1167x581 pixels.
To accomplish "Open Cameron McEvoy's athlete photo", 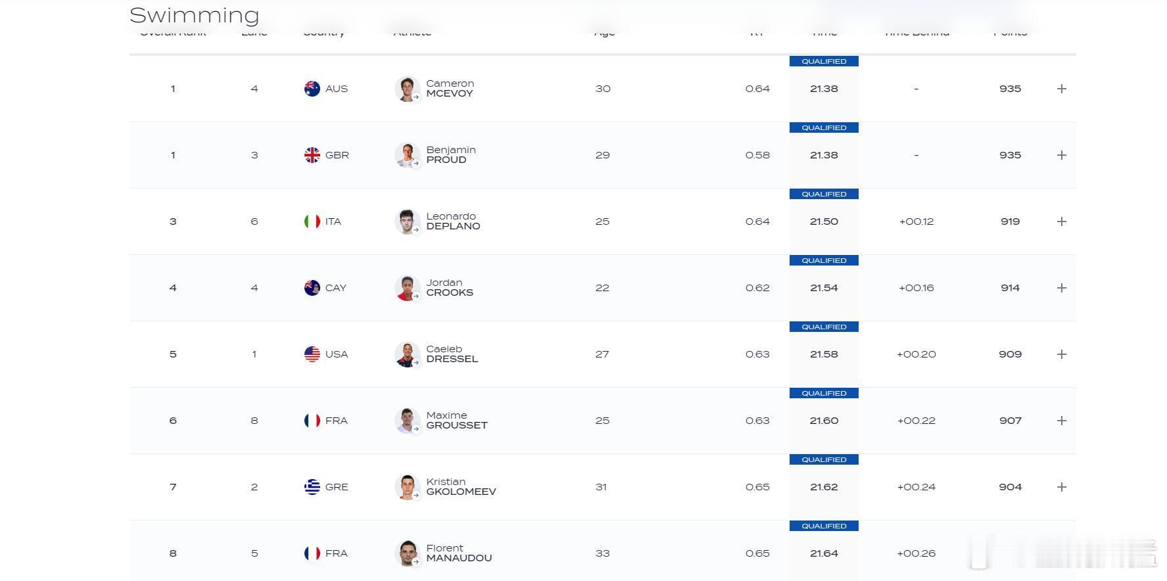I will tap(407, 89).
